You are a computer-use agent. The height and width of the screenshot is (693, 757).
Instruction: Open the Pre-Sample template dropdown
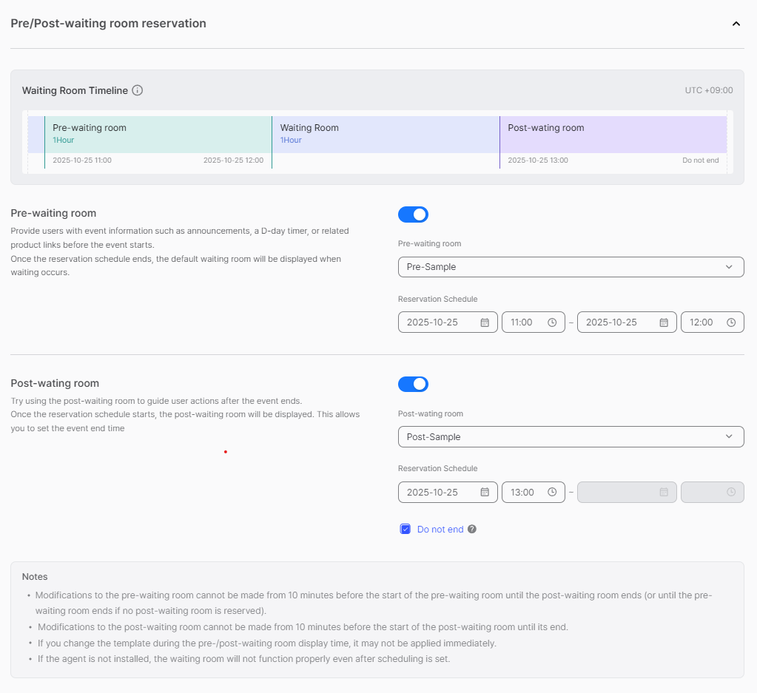(571, 267)
